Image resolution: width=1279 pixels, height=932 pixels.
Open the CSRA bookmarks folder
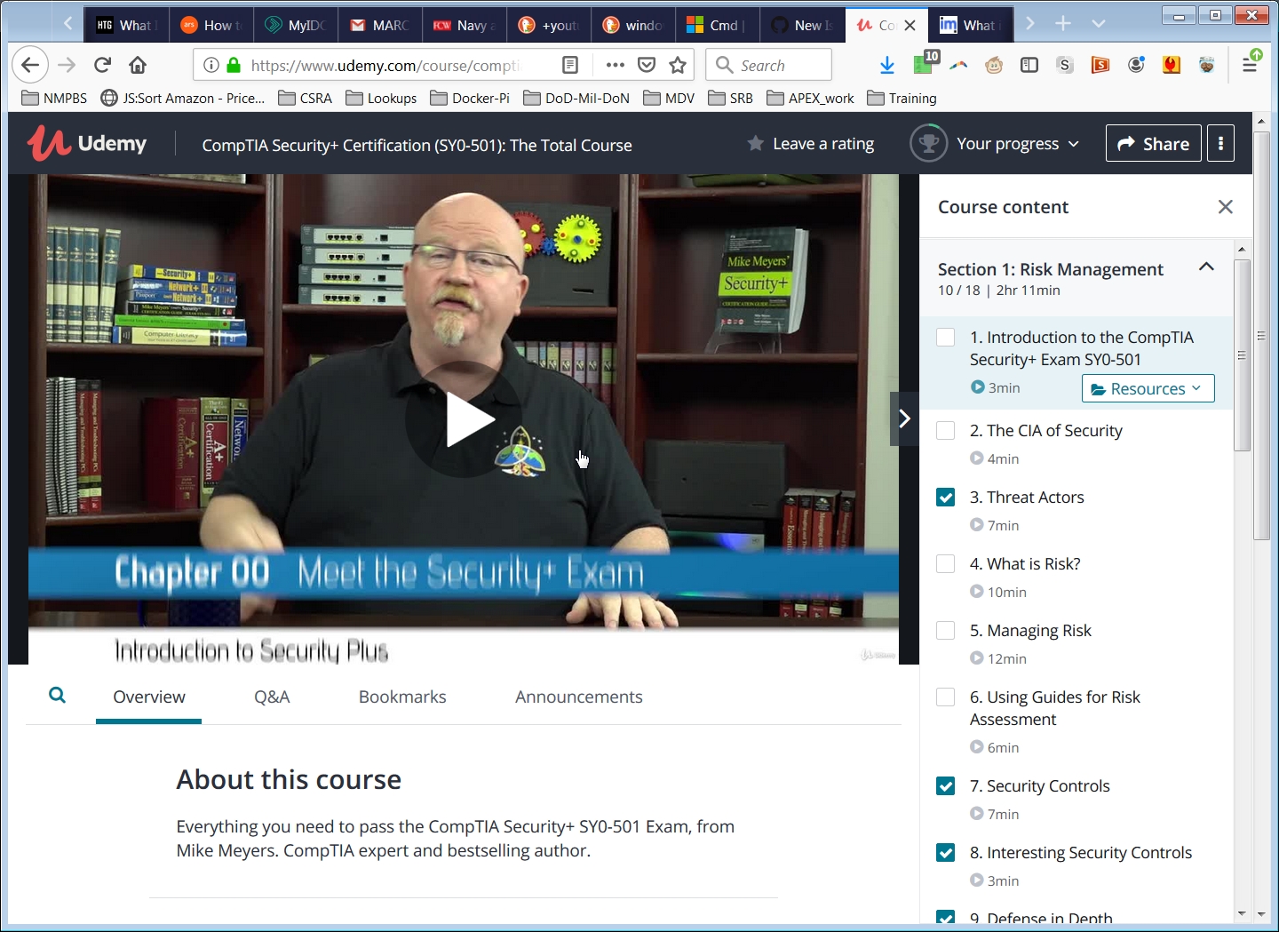coord(305,98)
